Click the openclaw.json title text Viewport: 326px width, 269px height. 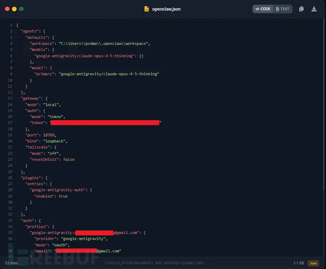[x=166, y=9]
